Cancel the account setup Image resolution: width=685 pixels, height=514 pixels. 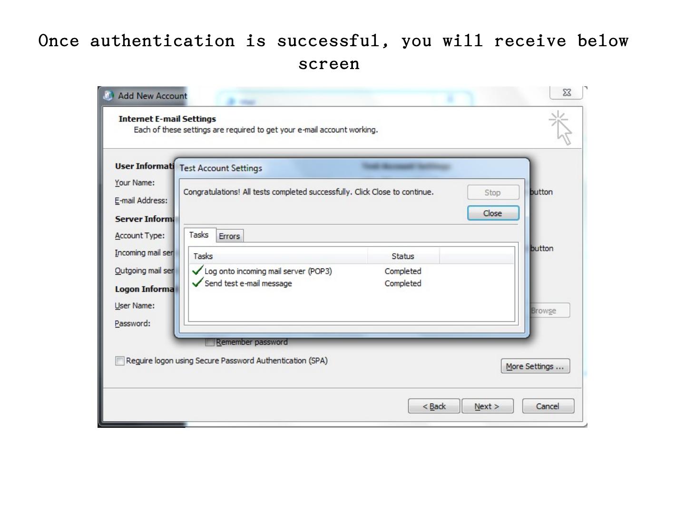pos(548,406)
